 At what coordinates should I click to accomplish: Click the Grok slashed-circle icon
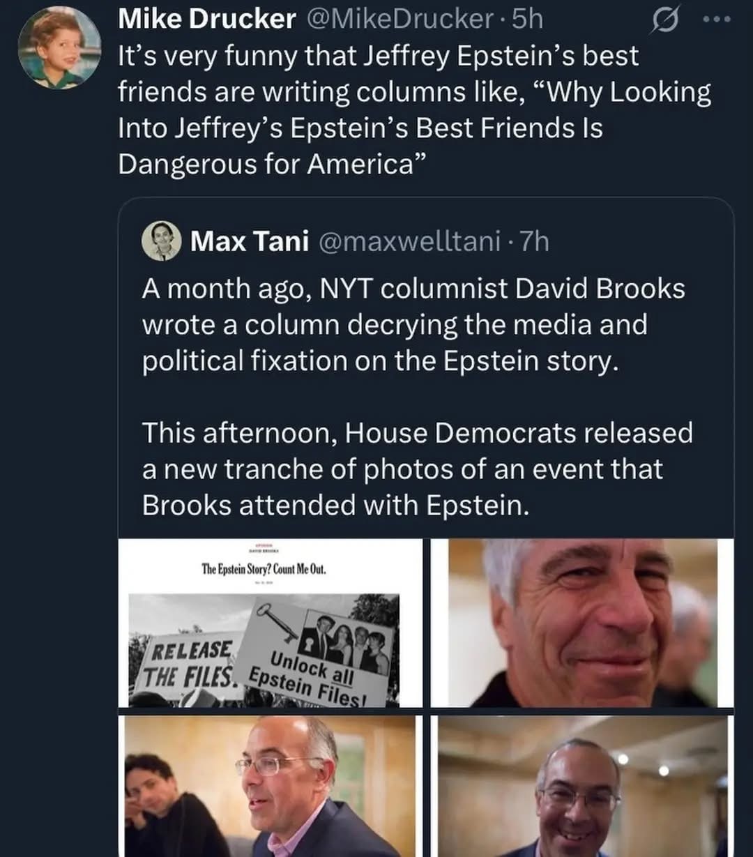(665, 21)
